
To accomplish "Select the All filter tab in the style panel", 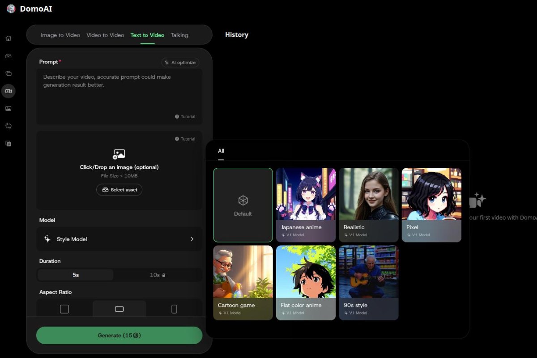I will [x=221, y=151].
